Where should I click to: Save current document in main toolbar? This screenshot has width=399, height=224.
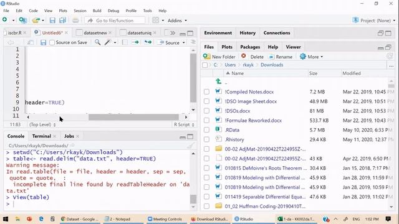(x=52, y=21)
